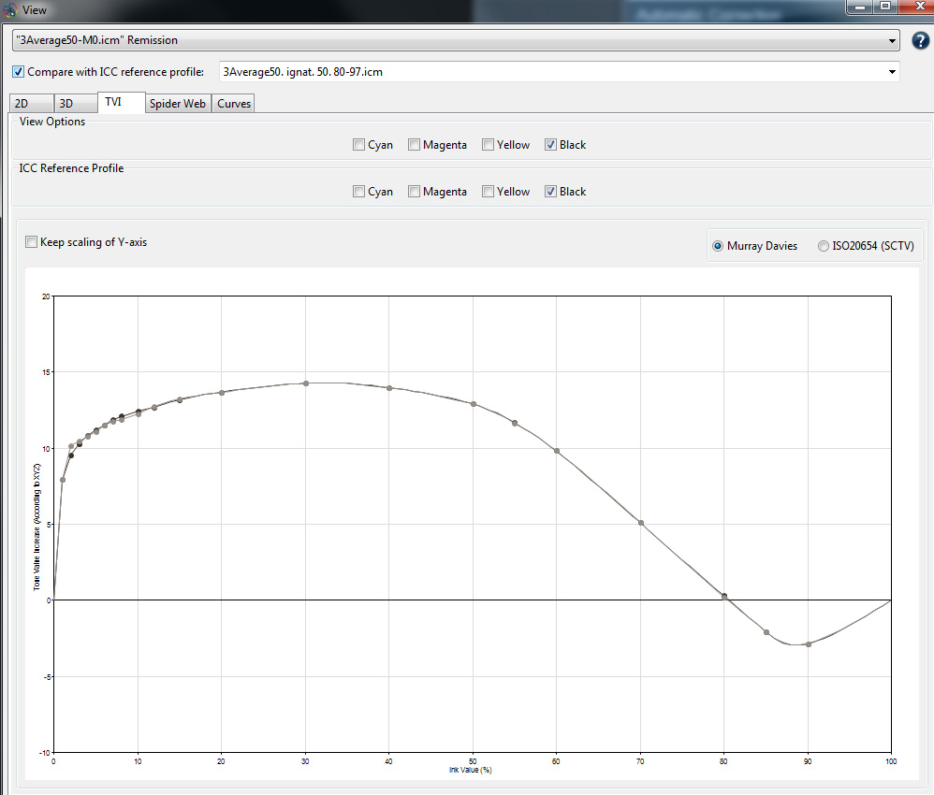Open the Spider Web tab
The height and width of the screenshot is (795, 934).
pyautogui.click(x=178, y=104)
